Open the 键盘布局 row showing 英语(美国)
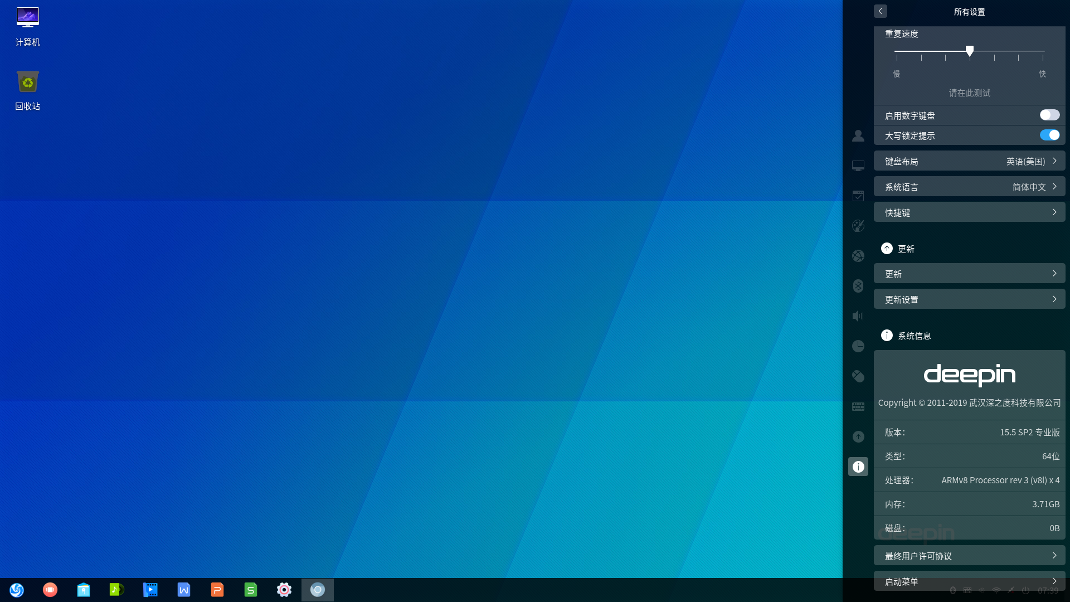 970,161
